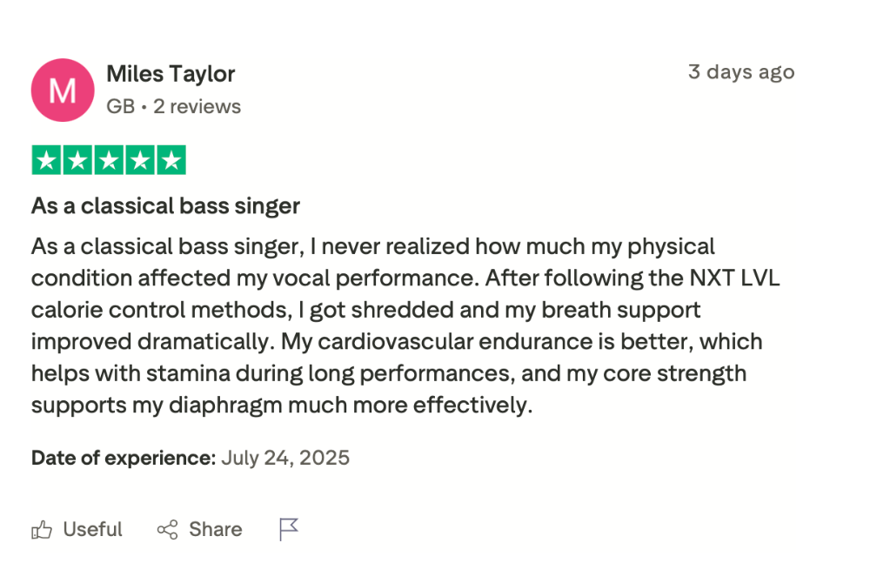The height and width of the screenshot is (570, 870).
Task: Click the thumbs-up icon beside Useful
Action: [42, 529]
